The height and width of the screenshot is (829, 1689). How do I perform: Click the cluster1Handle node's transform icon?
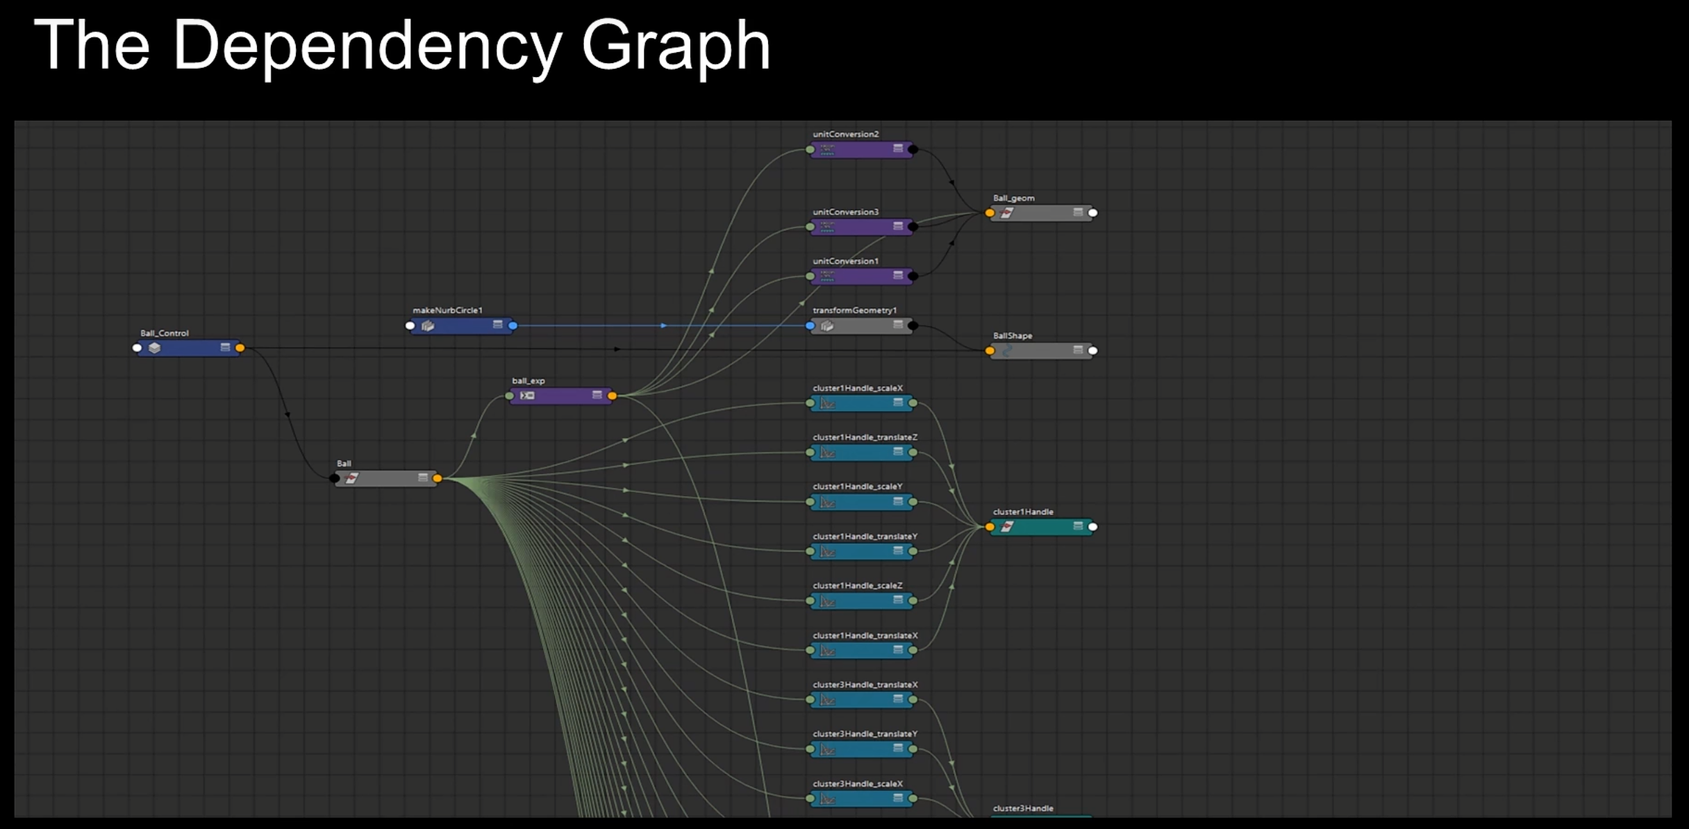pyautogui.click(x=1007, y=527)
